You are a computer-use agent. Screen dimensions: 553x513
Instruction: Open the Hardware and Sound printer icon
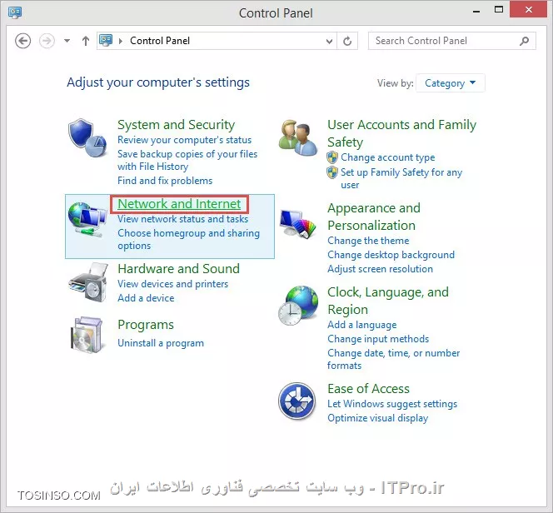pyautogui.click(x=88, y=282)
